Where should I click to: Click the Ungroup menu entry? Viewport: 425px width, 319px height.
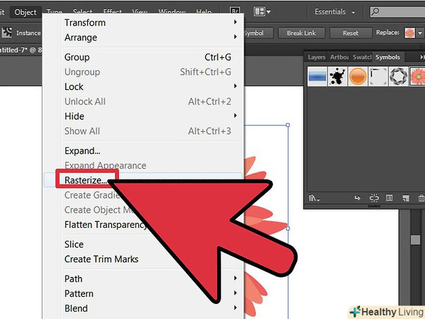click(144, 72)
